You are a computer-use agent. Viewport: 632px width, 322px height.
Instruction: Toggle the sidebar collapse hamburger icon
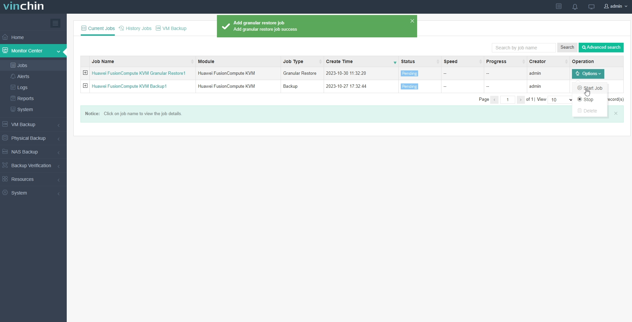click(55, 23)
